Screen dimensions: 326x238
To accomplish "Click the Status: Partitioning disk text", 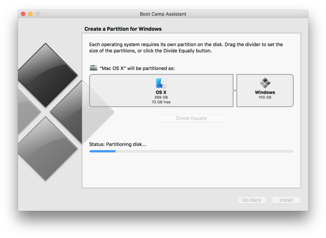I will [118, 144].
